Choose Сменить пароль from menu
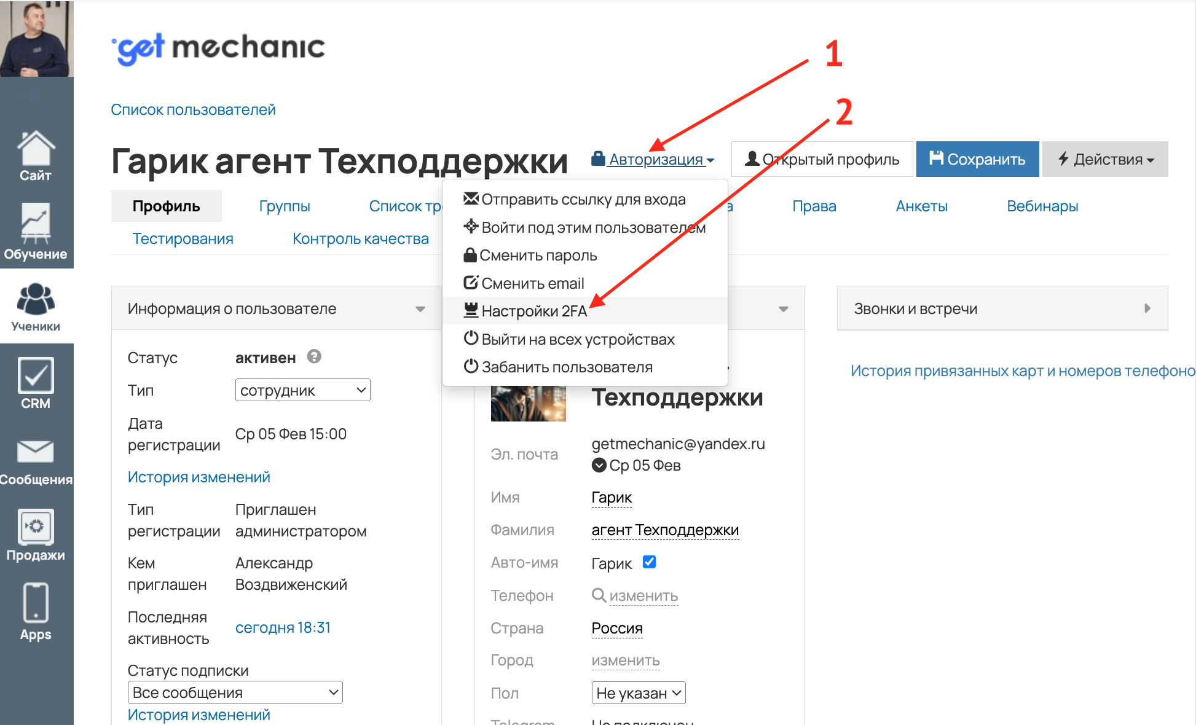The image size is (1196, 725). [x=538, y=256]
